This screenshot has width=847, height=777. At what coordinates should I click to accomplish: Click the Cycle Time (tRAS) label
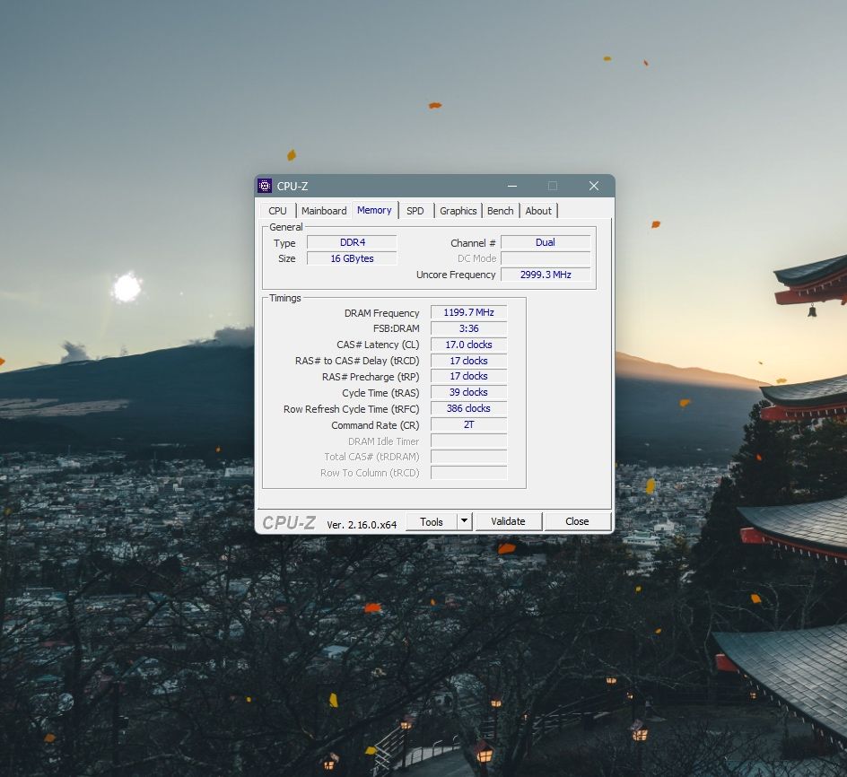click(380, 393)
